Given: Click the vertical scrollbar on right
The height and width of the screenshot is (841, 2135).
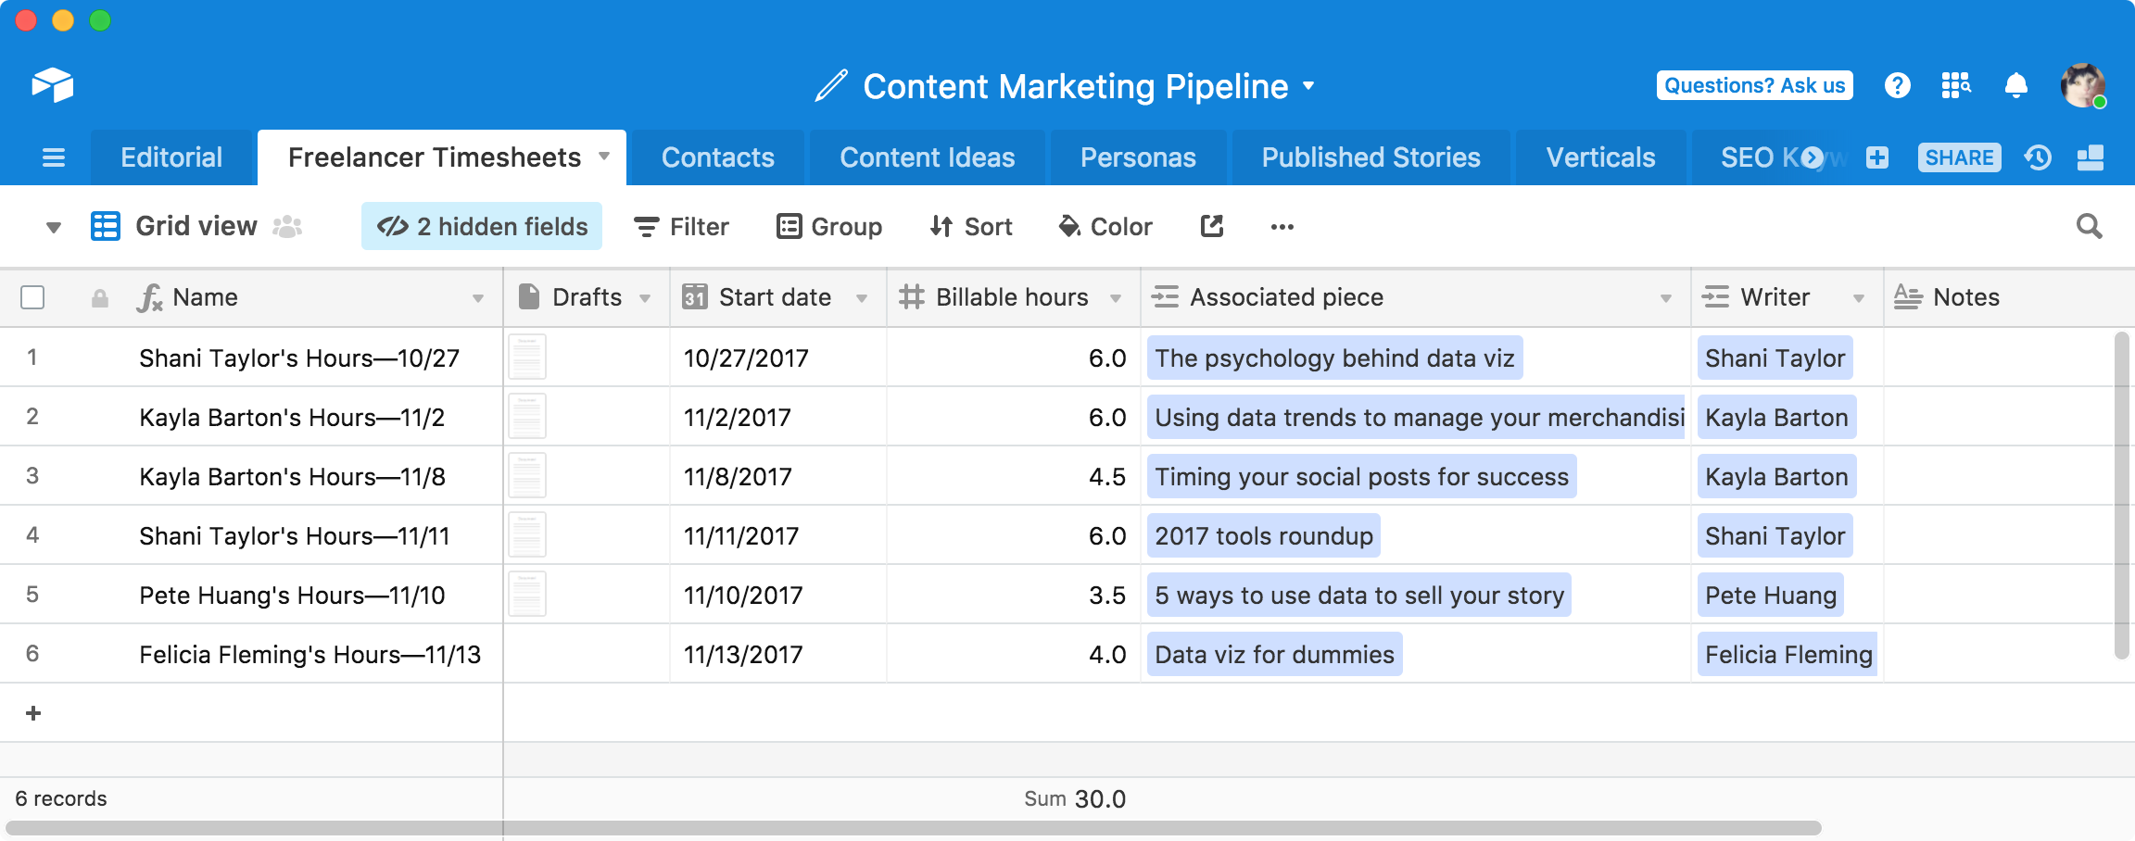Looking at the screenshot, I should (x=2122, y=496).
